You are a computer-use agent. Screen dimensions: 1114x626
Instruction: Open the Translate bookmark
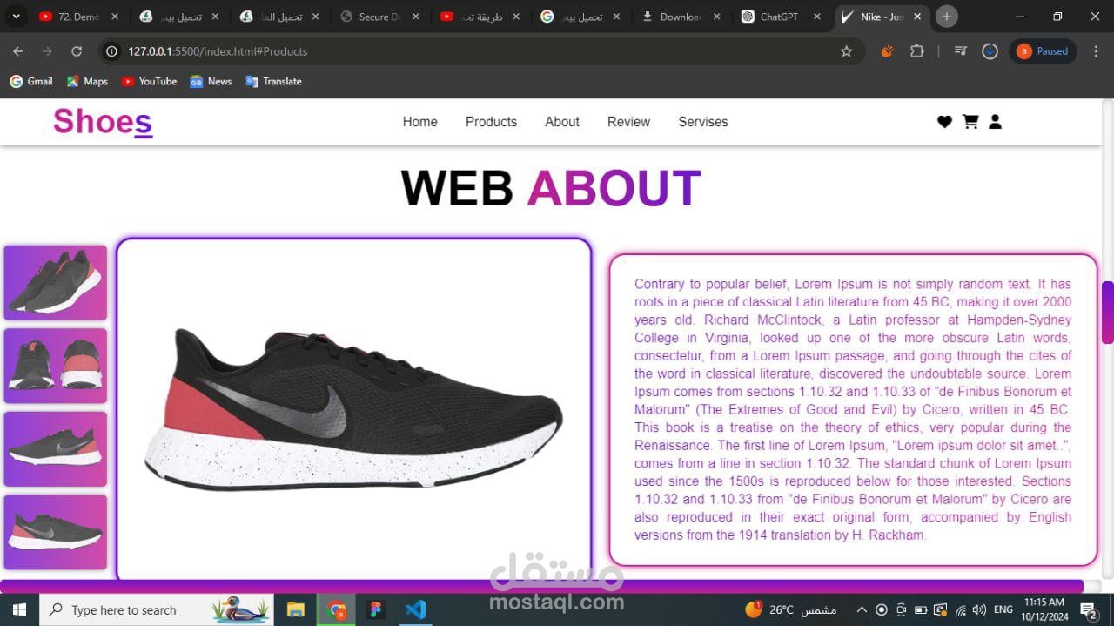(x=273, y=81)
